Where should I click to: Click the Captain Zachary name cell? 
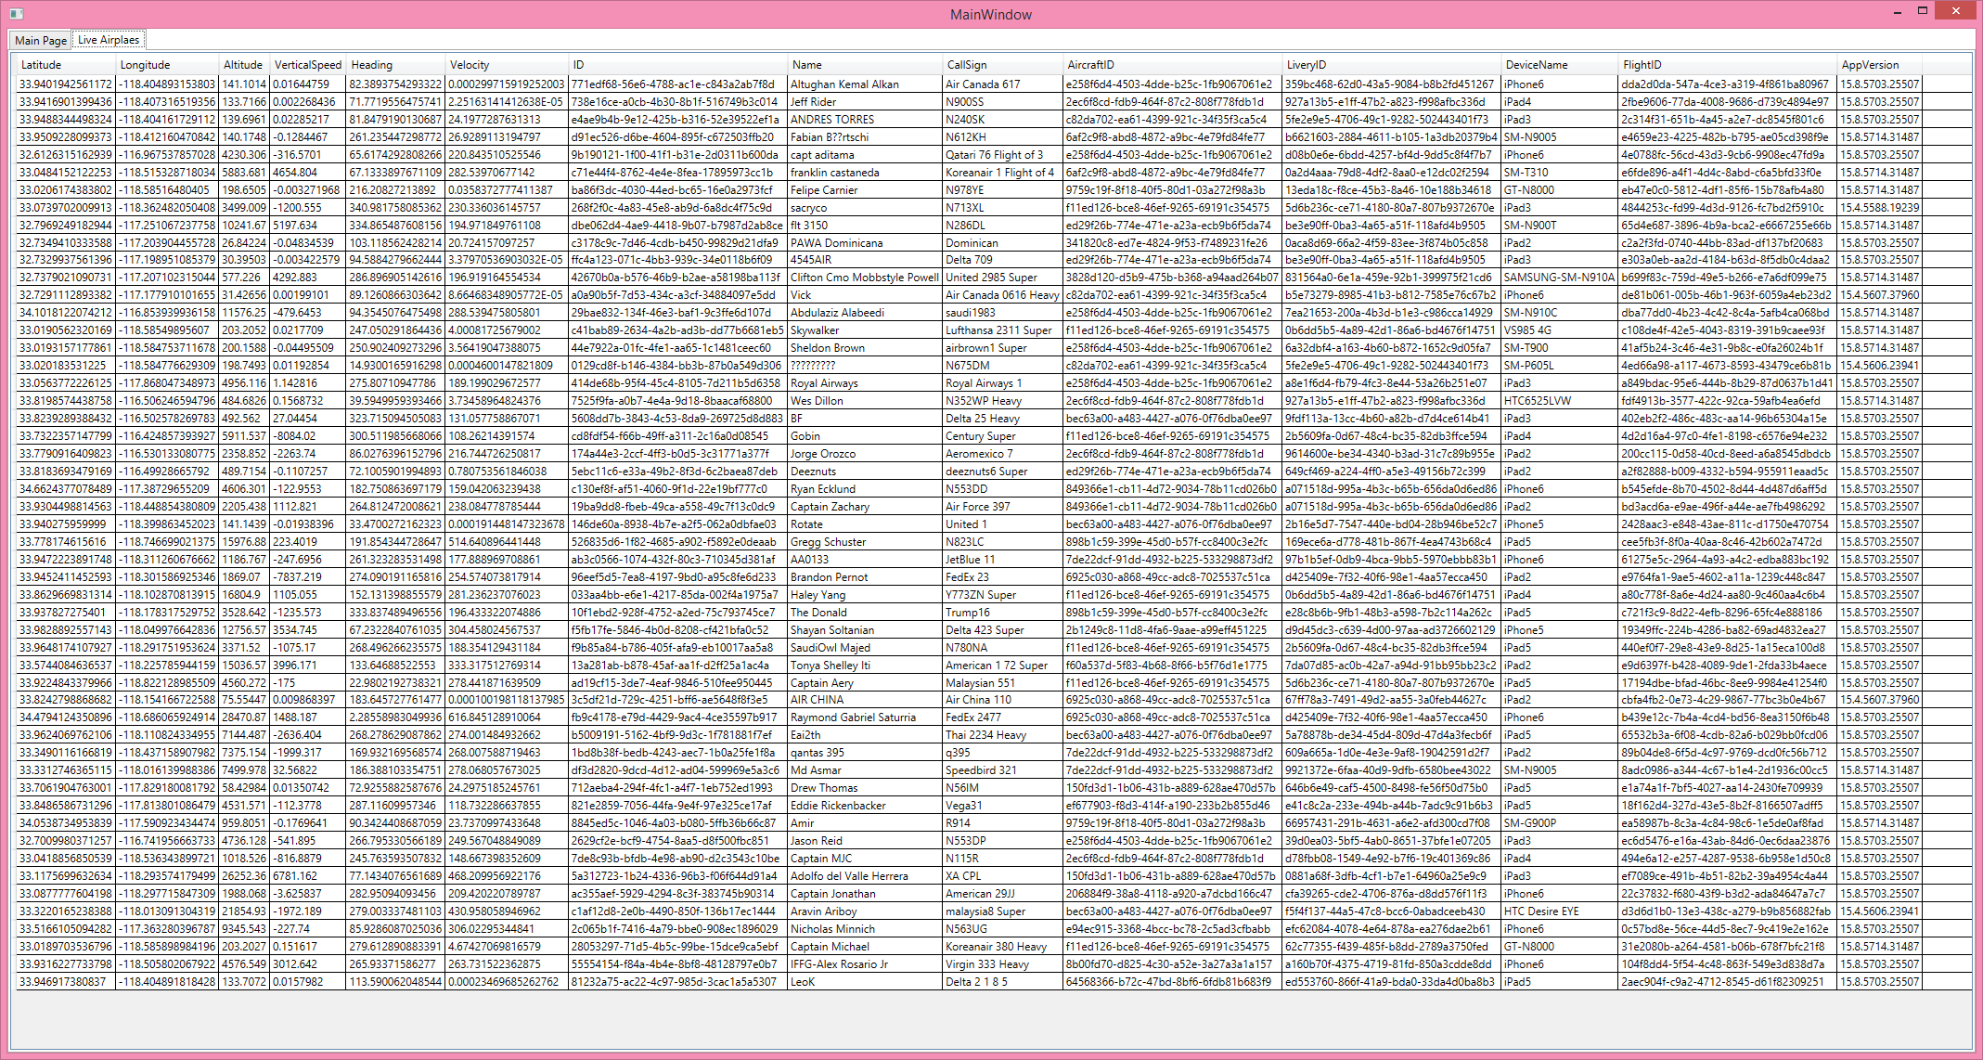click(x=830, y=507)
